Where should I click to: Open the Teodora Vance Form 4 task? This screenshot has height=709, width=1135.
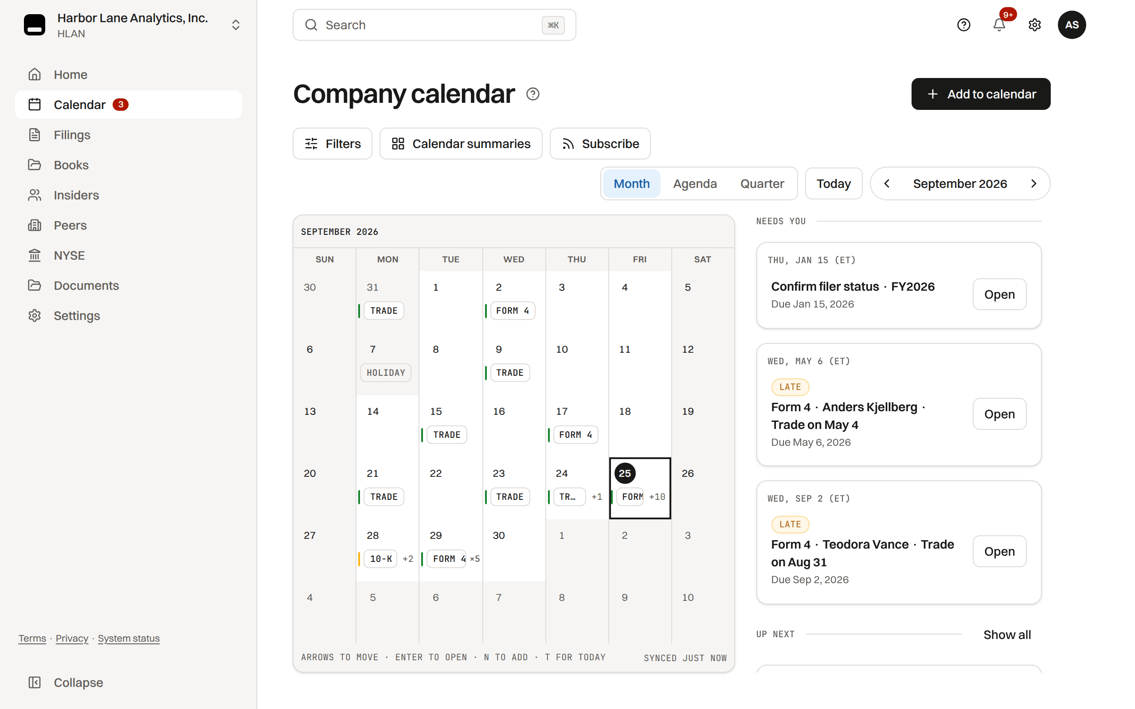click(x=999, y=551)
